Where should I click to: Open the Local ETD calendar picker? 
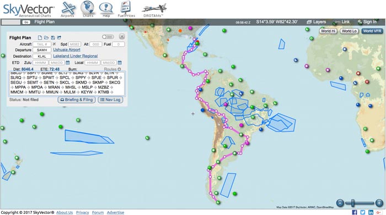[x=120, y=63]
